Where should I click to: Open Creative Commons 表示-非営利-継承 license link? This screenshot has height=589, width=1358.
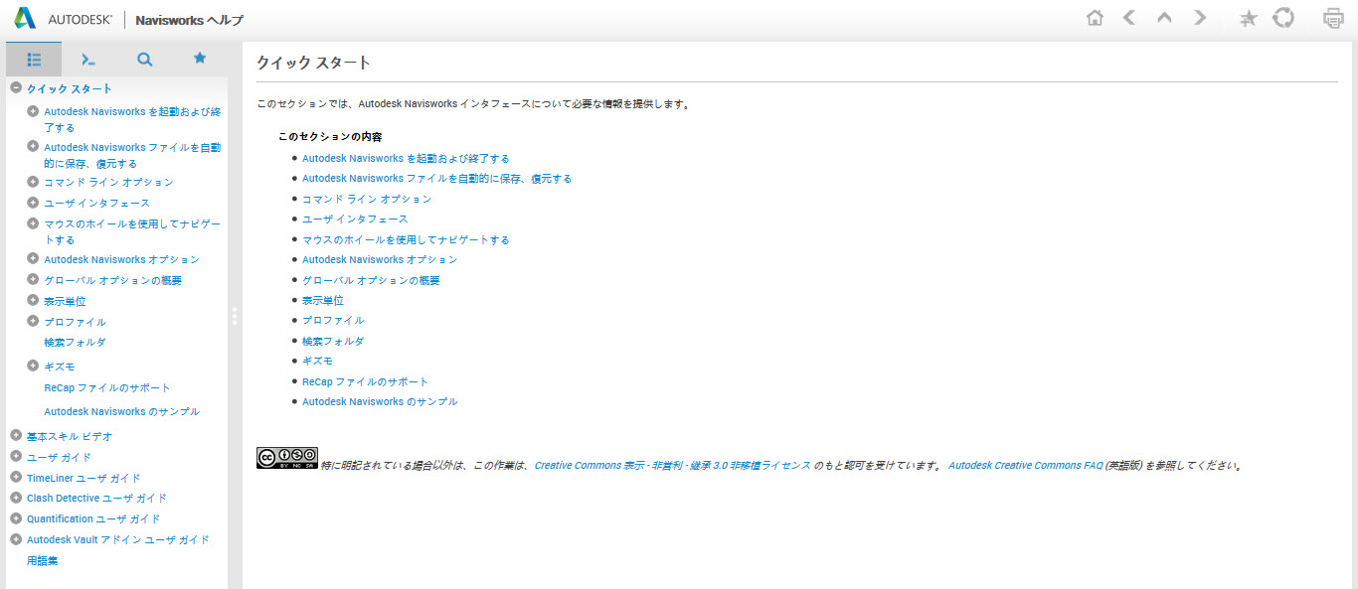click(673, 465)
